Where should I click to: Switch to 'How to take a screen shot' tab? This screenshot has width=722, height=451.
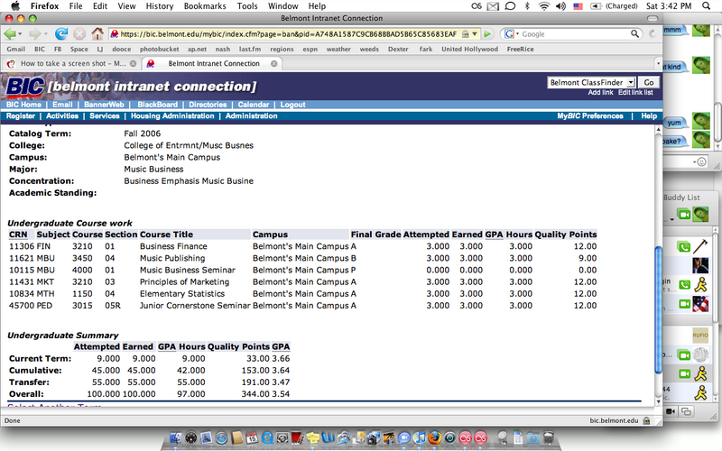(72, 63)
